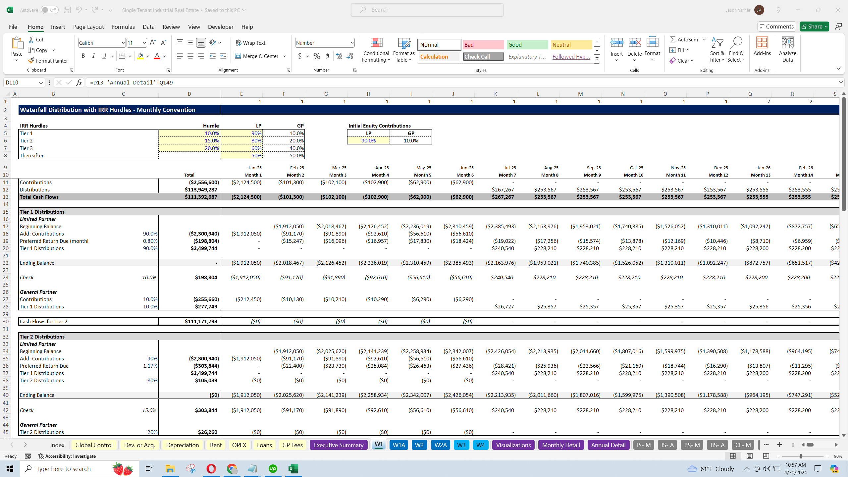The height and width of the screenshot is (477, 848).
Task: Click Increase Decimal icon
Action: [x=339, y=56]
